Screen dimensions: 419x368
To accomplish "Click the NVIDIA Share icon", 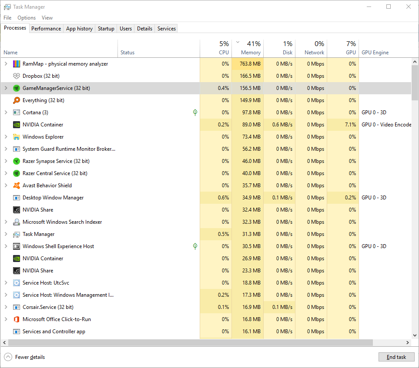I will tap(17, 209).
